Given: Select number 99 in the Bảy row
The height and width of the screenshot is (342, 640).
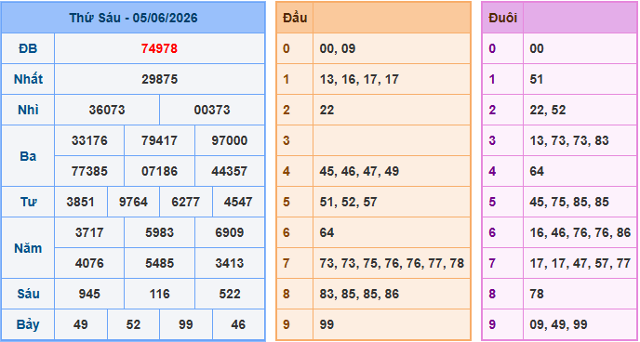Looking at the screenshot, I should [x=186, y=325].
